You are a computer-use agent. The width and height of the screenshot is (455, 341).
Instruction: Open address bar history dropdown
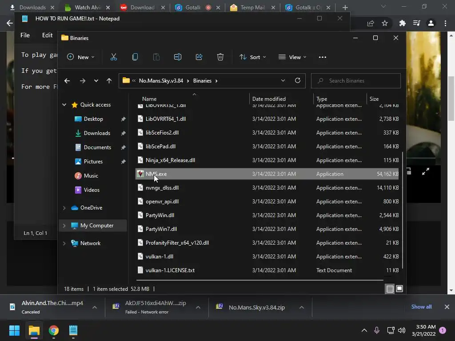tap(283, 81)
